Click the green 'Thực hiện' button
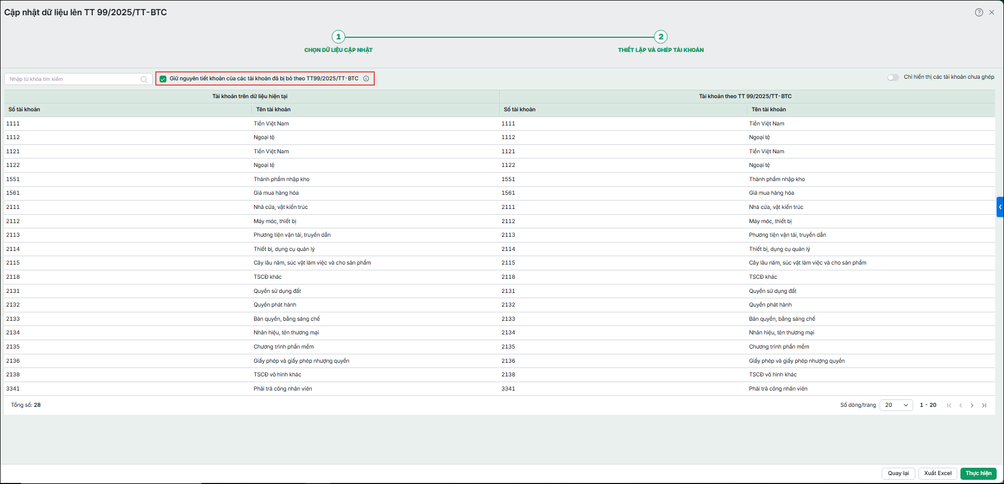This screenshot has width=1004, height=484. (x=978, y=474)
